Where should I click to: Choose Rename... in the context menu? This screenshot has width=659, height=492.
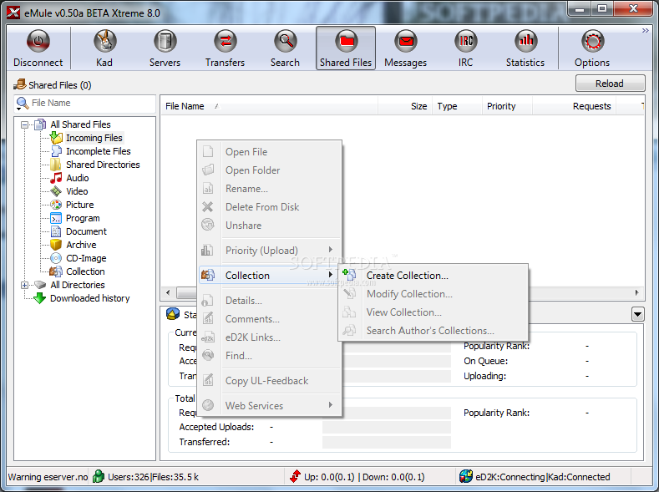(x=270, y=189)
